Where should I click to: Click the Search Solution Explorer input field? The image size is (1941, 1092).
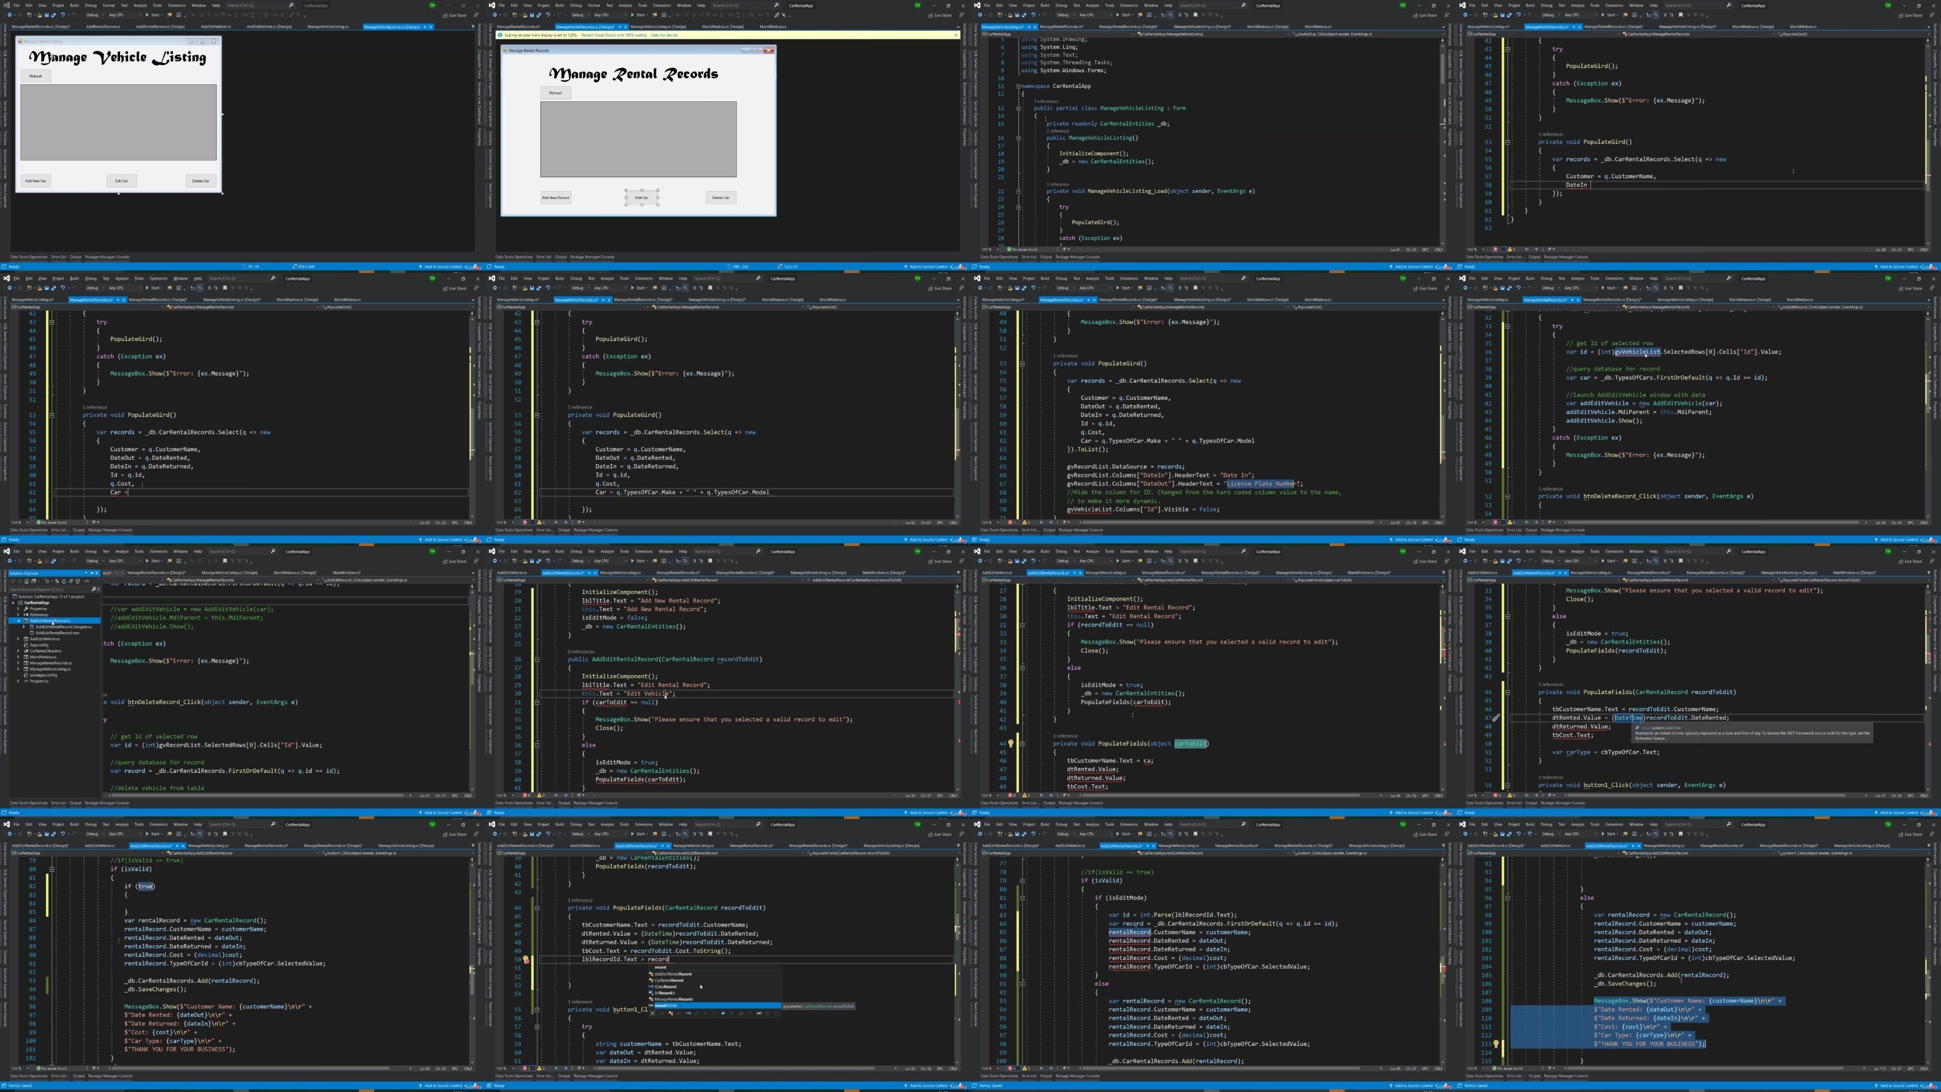click(x=50, y=590)
